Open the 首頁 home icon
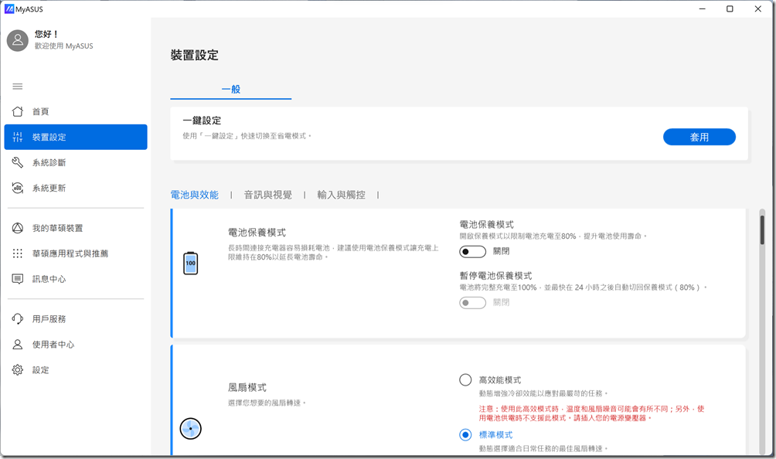Viewport: 776px width, 459px height. click(18, 112)
